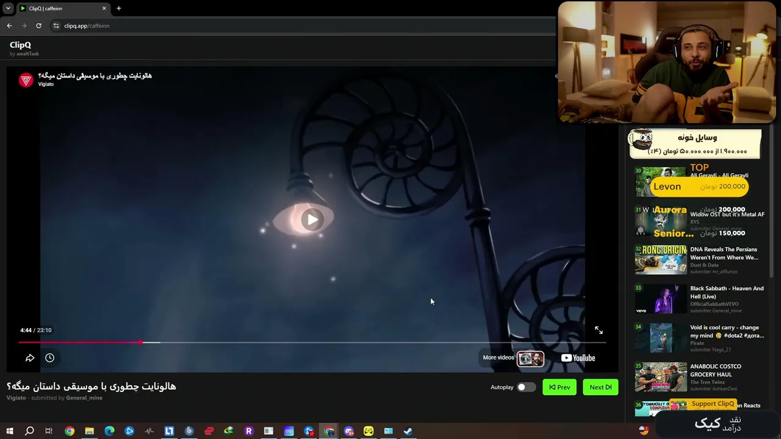
Task: Click the video title link inside player
Action: [95, 76]
